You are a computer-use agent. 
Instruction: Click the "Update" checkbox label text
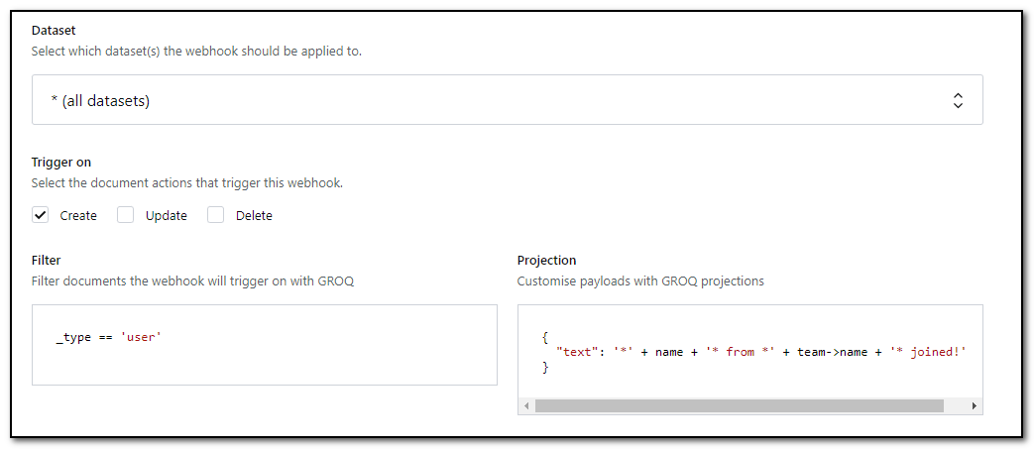(166, 216)
